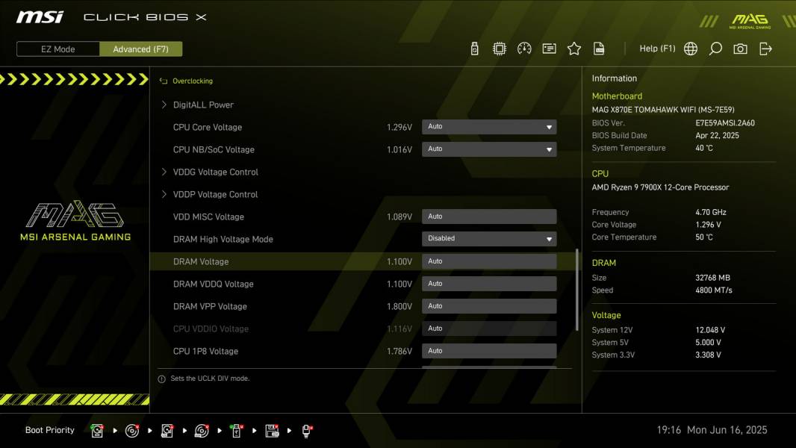Exit BIOS using the exit door icon

pos(765,49)
